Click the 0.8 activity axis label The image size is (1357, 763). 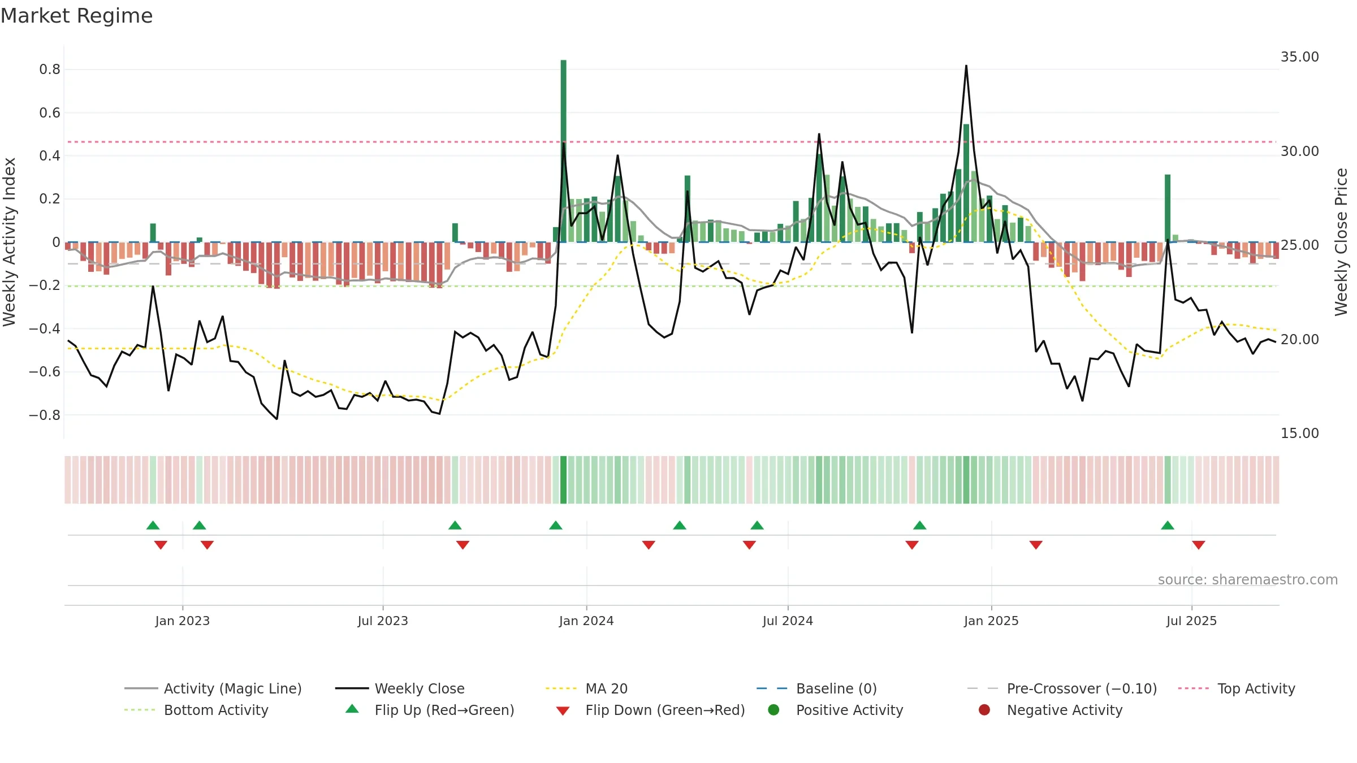pos(50,70)
